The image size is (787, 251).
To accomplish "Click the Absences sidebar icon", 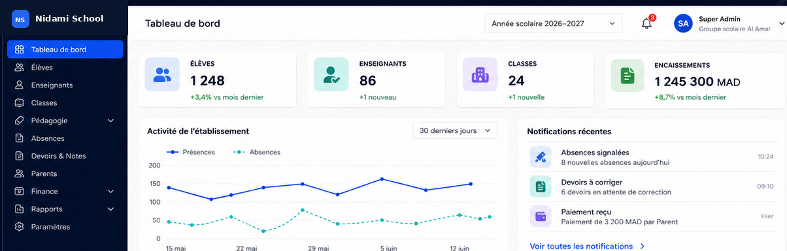I will (x=20, y=138).
